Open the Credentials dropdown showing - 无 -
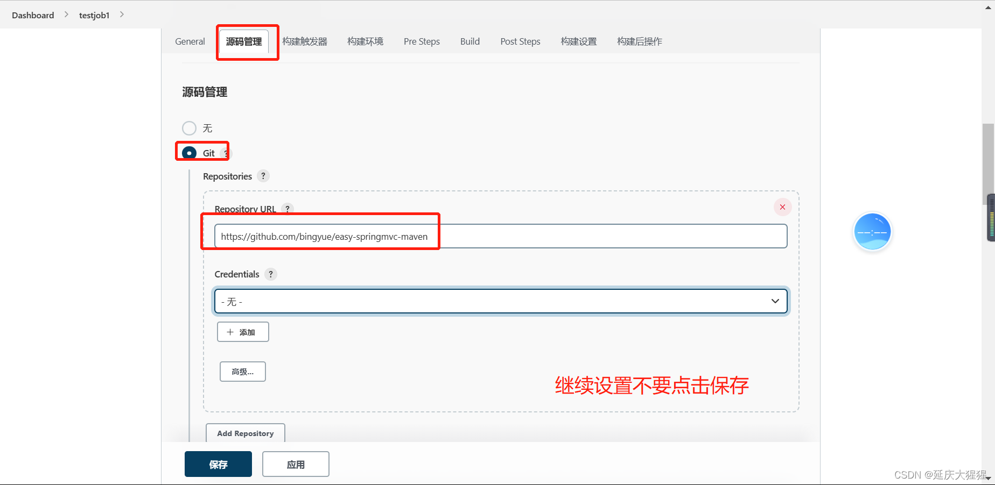This screenshot has height=485, width=995. click(775, 301)
